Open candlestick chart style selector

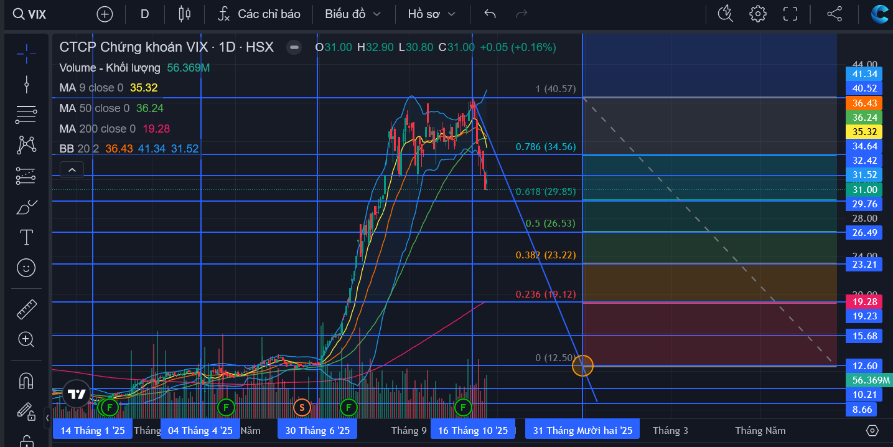pos(184,14)
